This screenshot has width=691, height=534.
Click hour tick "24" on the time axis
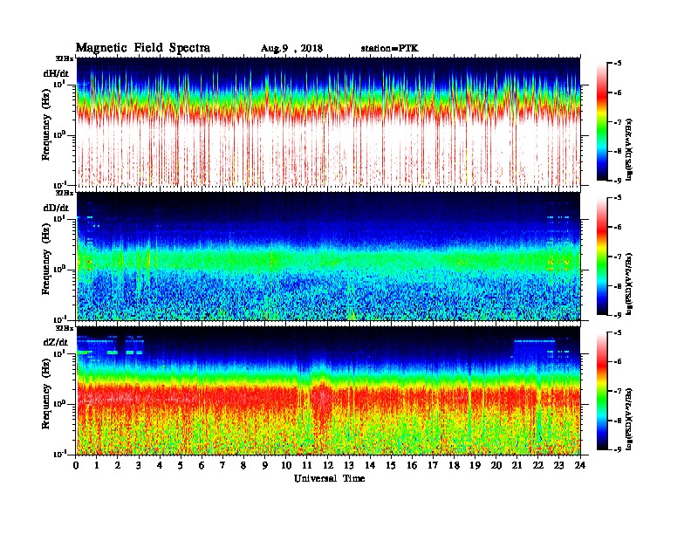(x=580, y=466)
